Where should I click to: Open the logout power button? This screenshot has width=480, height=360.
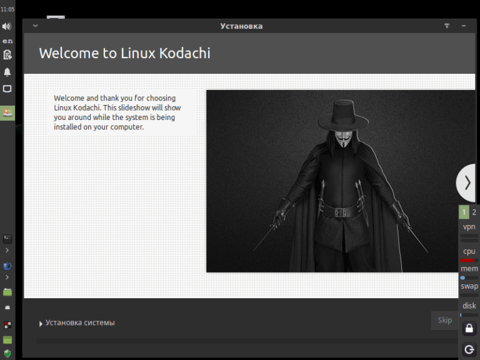point(469,349)
